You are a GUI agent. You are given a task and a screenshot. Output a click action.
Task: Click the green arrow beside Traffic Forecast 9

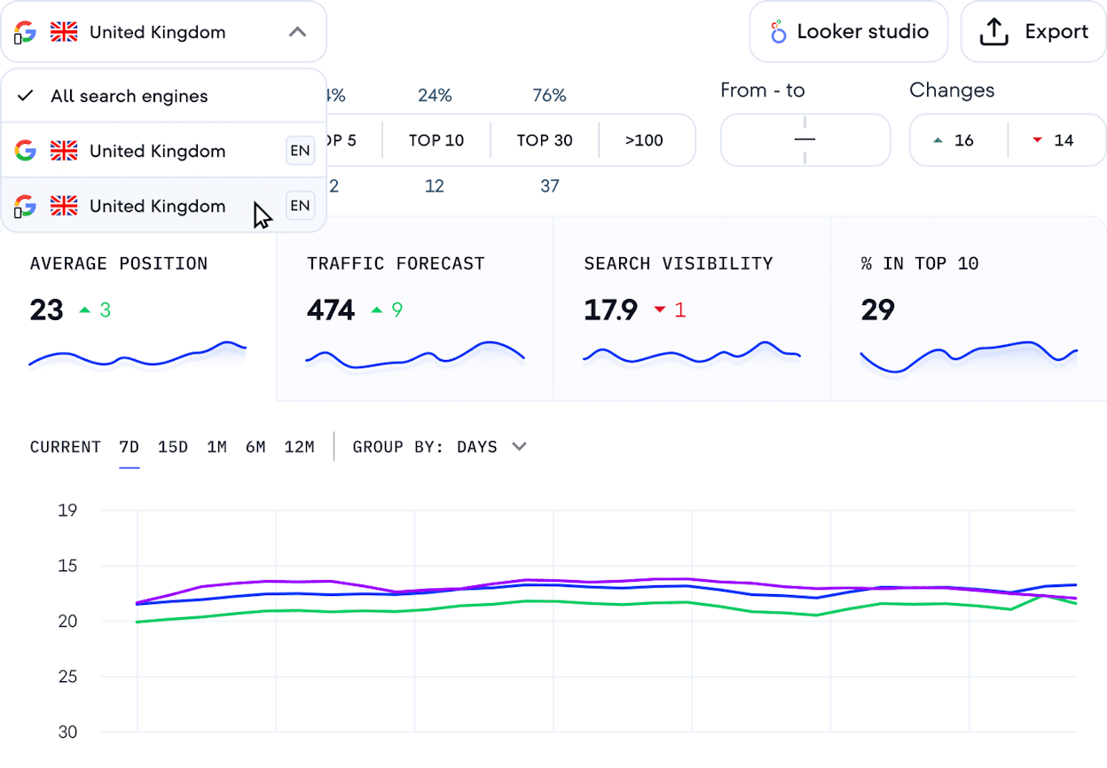click(x=377, y=310)
